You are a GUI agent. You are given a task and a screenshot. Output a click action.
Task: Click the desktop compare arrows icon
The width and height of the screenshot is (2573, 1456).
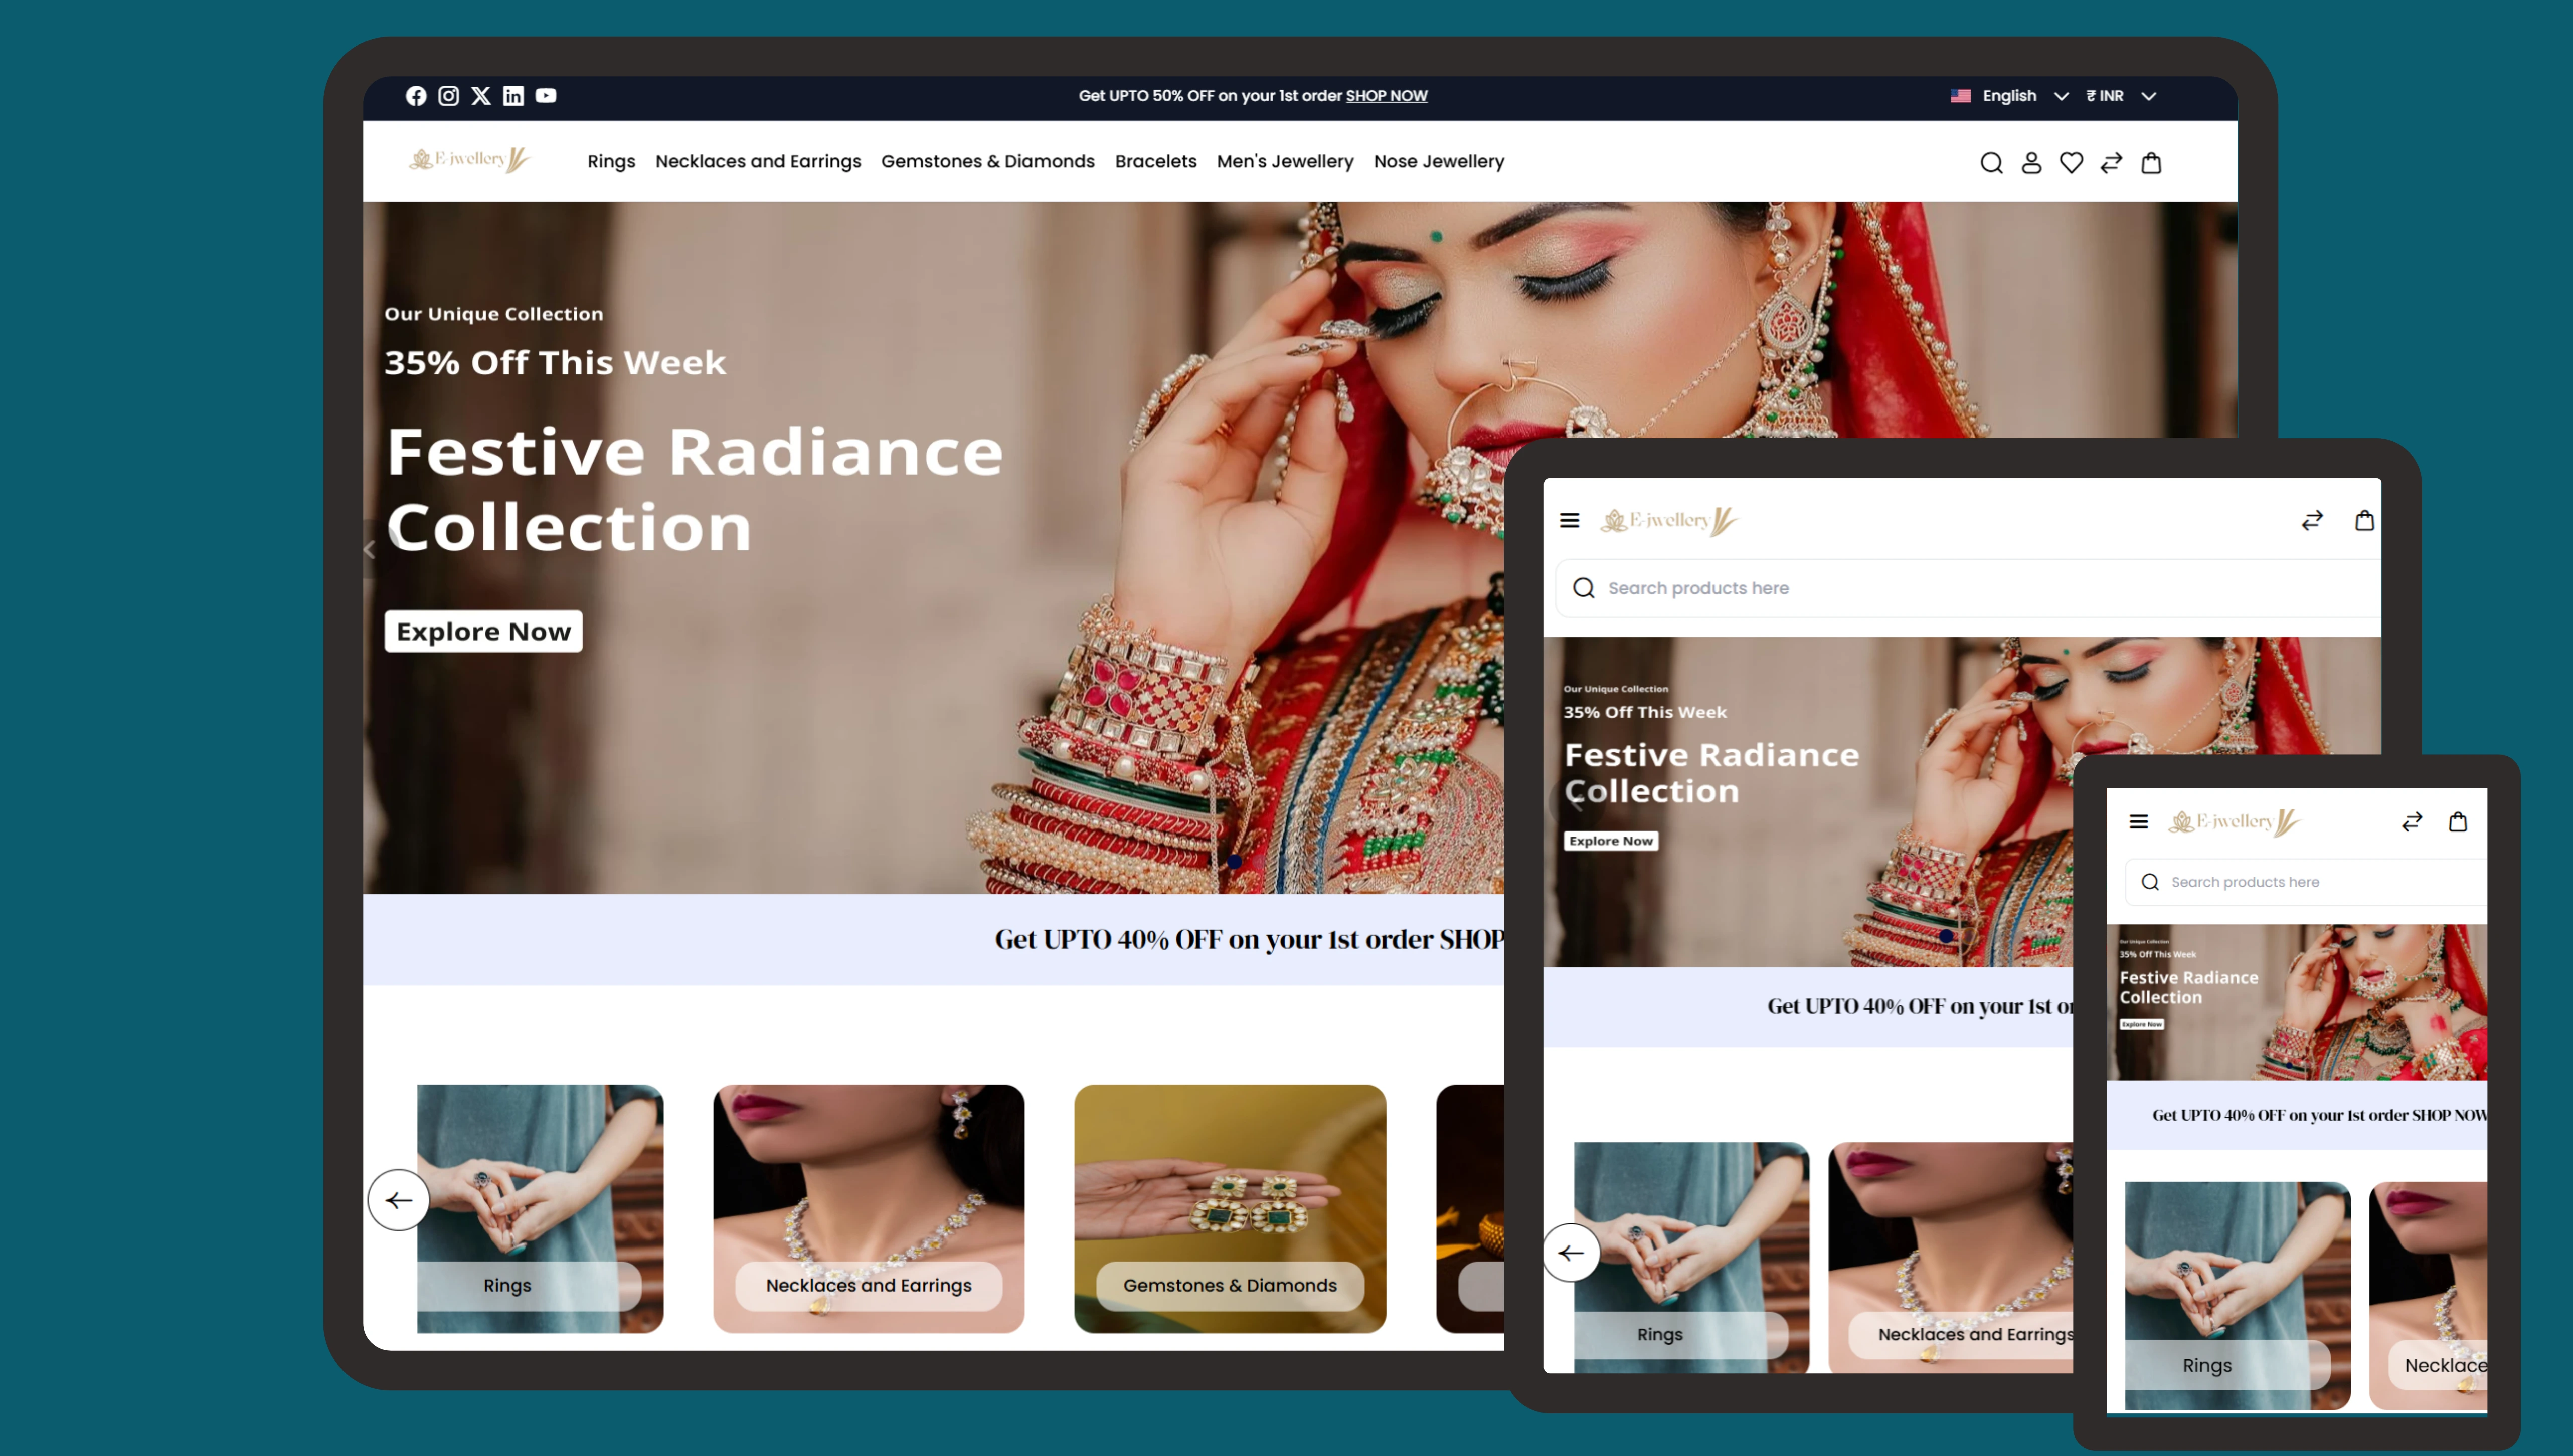[2111, 163]
